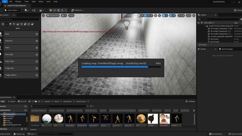Open the Platforms dropdown
Screen dimensions: 242x136
point(78,10)
